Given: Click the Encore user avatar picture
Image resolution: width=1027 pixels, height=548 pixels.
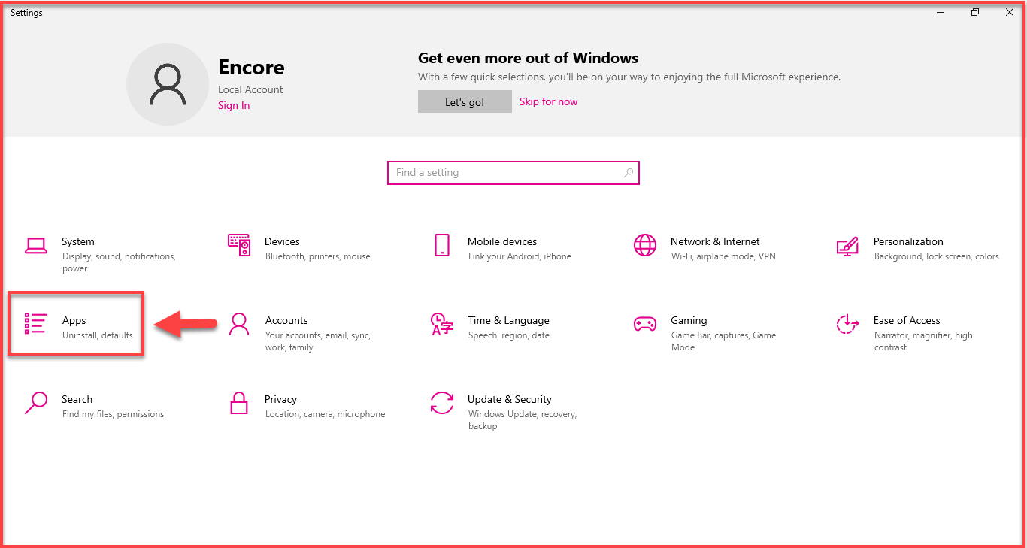Looking at the screenshot, I should click(167, 84).
